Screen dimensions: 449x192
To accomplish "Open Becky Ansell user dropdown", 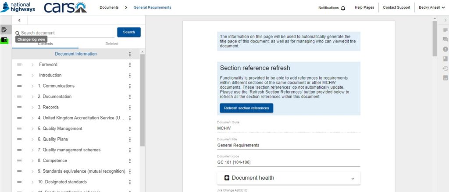I will coord(432,7).
